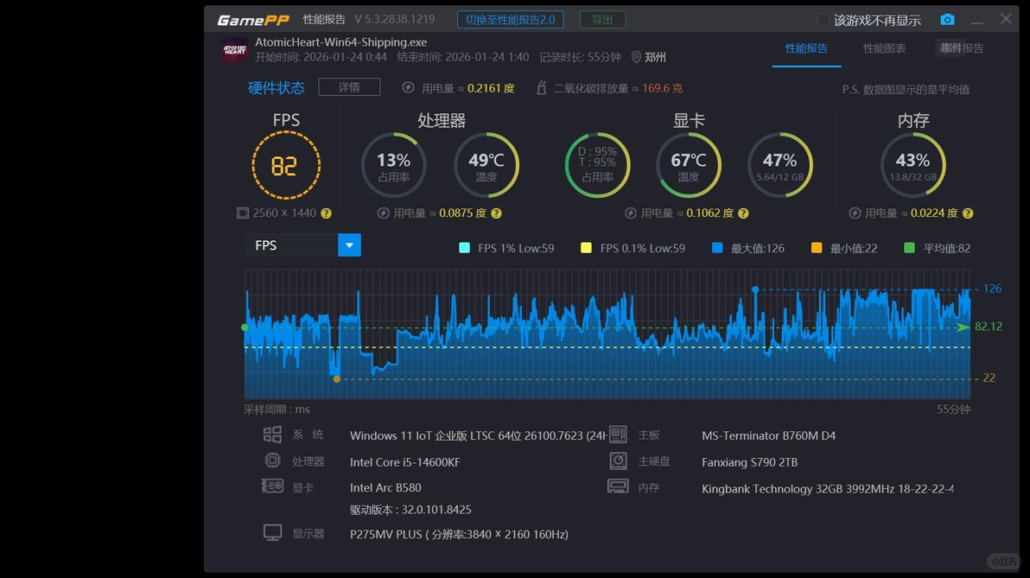Click the FPS 0.1% Low yellow legend swatch
The height and width of the screenshot is (578, 1030).
point(586,248)
